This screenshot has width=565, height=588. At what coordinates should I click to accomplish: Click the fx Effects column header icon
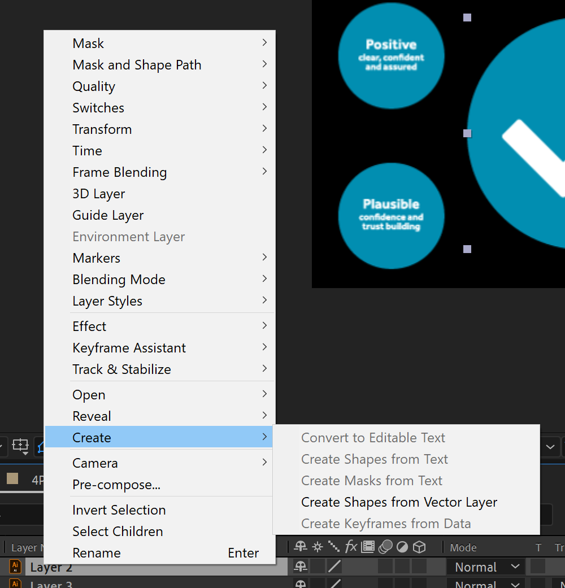(351, 547)
